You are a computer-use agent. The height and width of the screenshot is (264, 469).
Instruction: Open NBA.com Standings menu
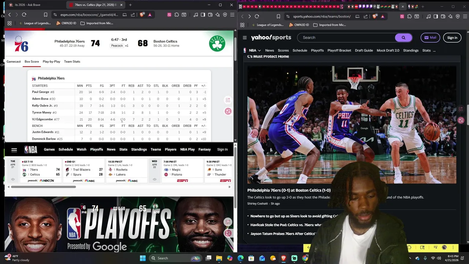pos(139,150)
